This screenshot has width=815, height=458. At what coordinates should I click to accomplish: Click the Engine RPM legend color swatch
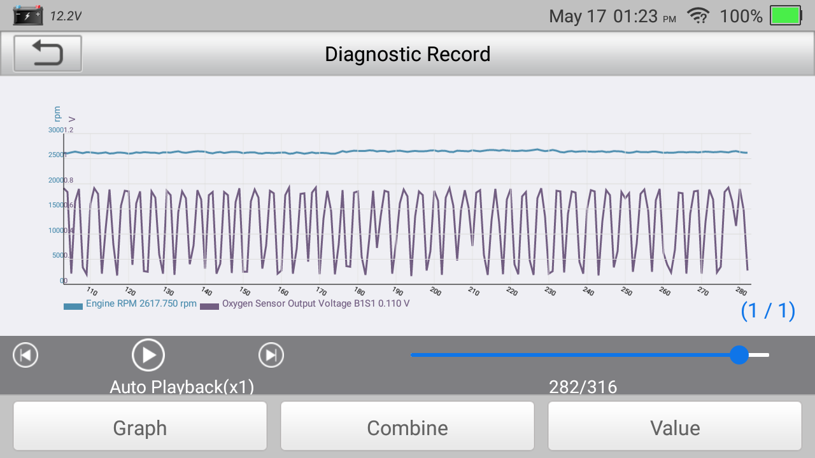pyautogui.click(x=73, y=306)
